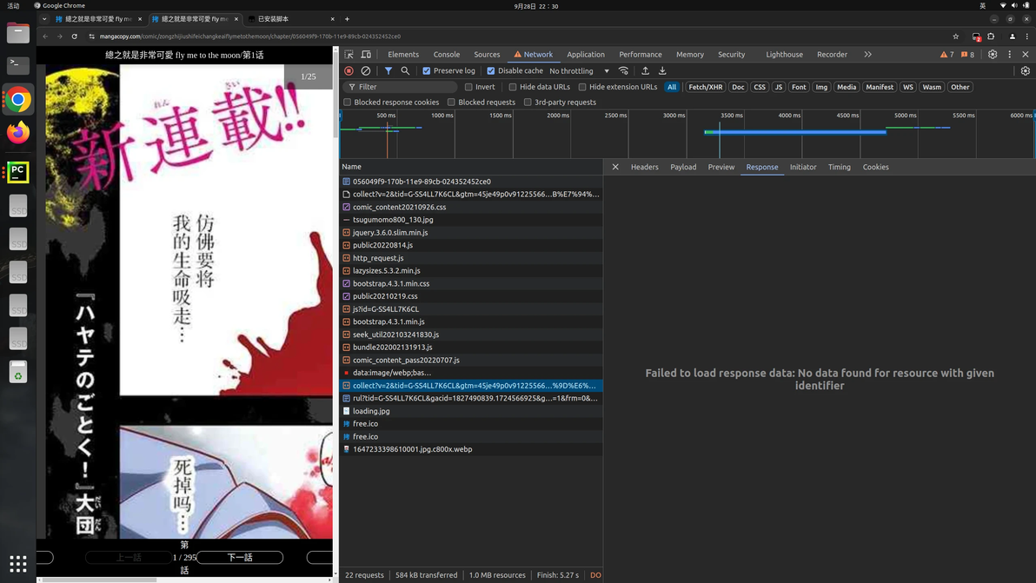Filter requests by WS type

tap(908, 87)
